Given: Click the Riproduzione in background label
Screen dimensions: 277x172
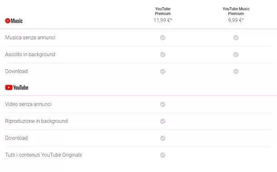Looking at the screenshot, I should (x=36, y=121).
